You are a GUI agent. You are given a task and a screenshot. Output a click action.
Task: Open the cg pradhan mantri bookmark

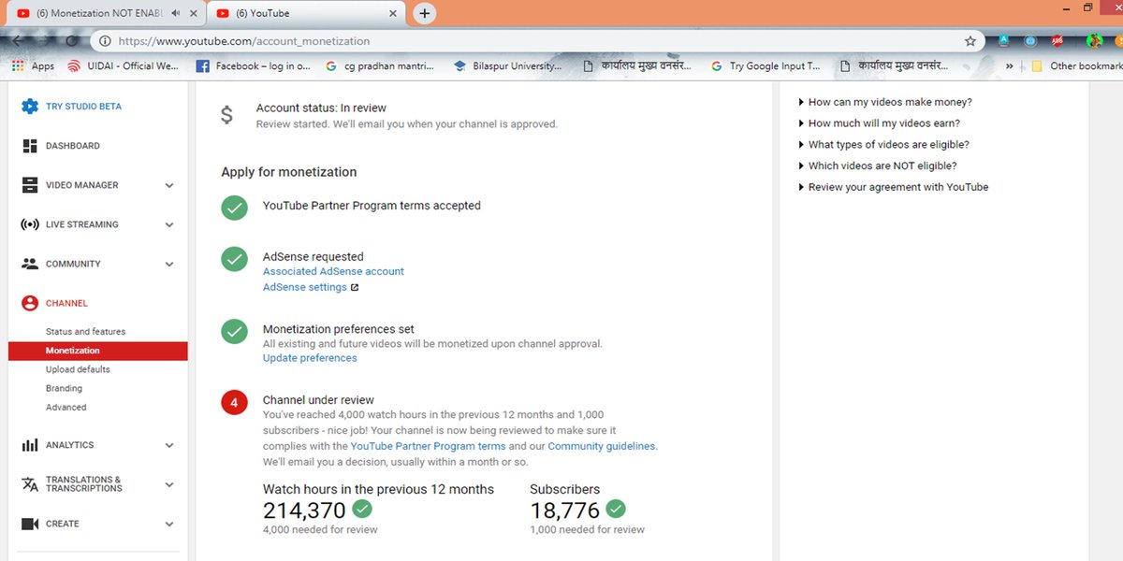379,66
